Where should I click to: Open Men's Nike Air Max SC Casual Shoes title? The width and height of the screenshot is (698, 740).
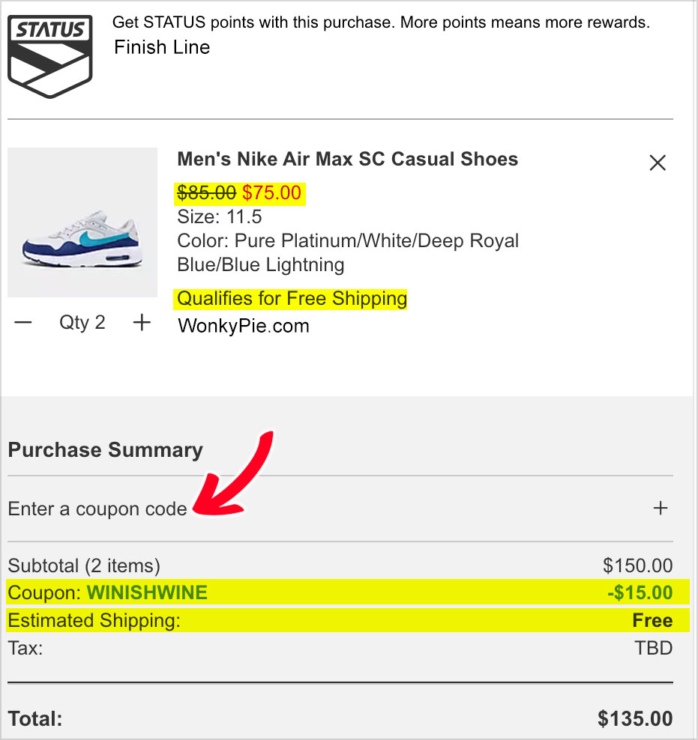348,159
